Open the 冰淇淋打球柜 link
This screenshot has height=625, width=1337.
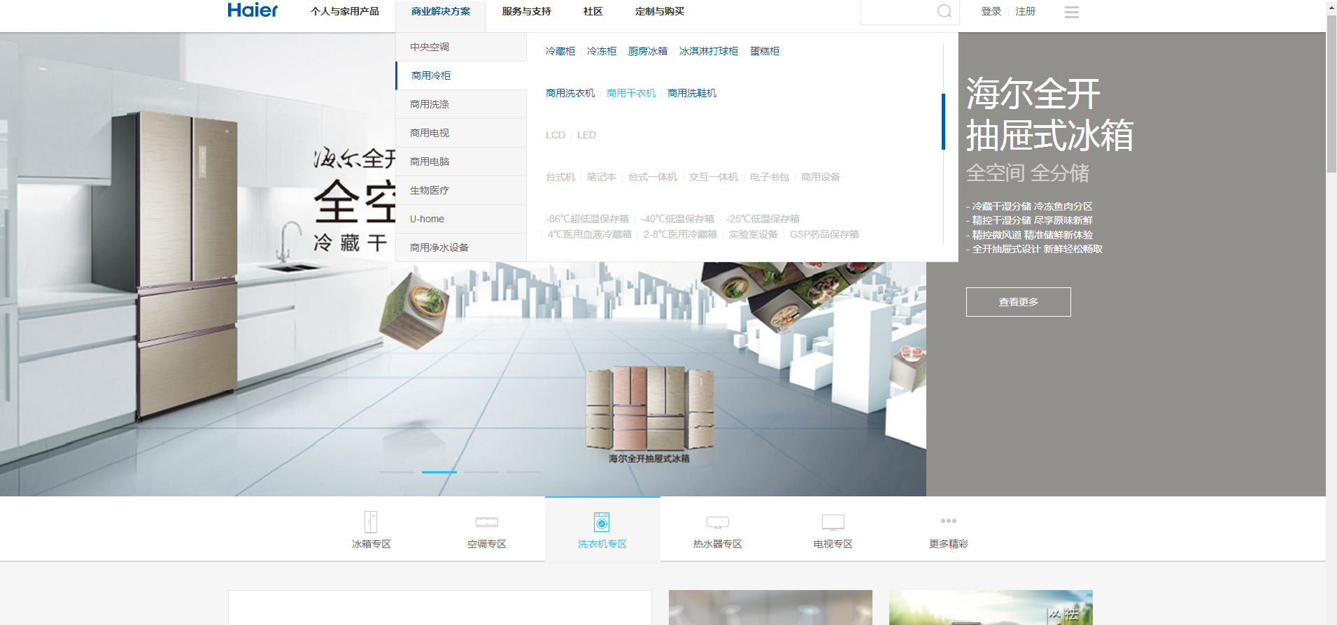[709, 51]
